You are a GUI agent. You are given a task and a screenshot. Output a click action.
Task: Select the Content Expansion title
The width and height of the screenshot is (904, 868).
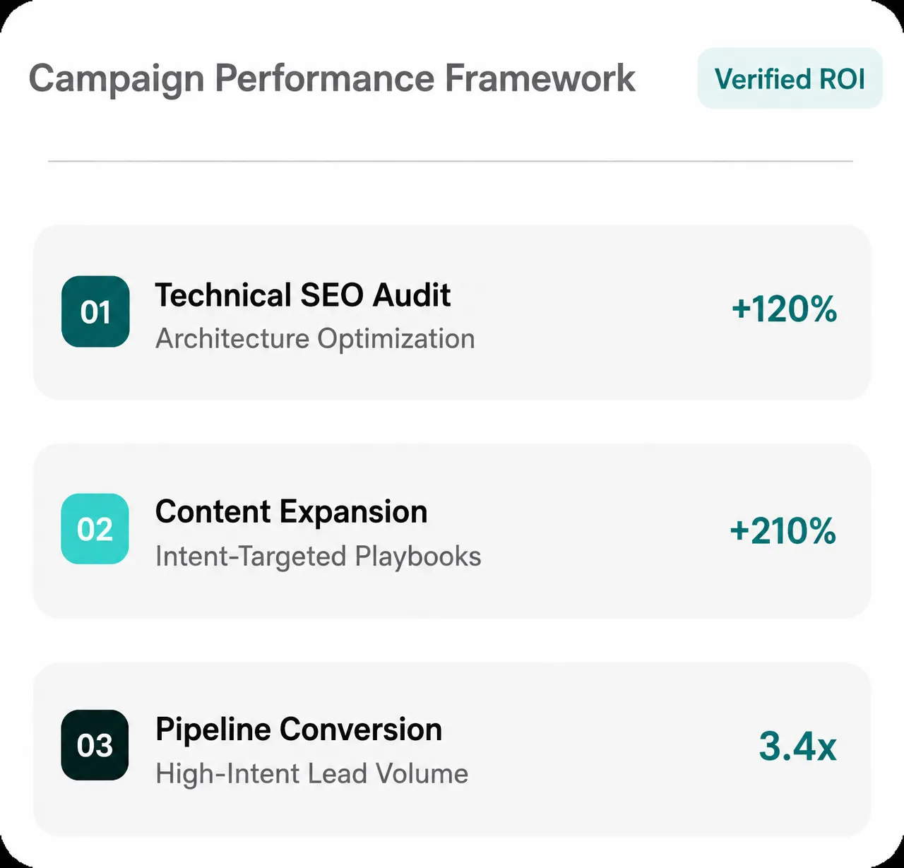(291, 512)
